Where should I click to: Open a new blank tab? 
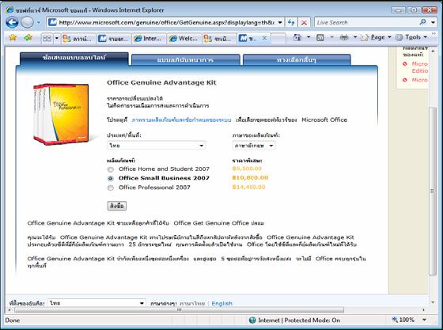[x=278, y=39]
